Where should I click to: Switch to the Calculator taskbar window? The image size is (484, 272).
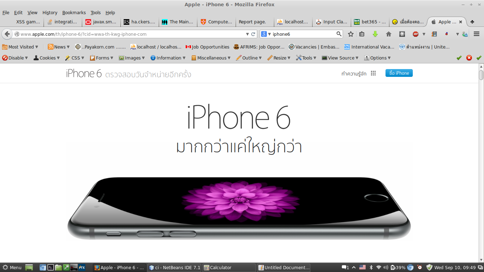tap(229, 267)
